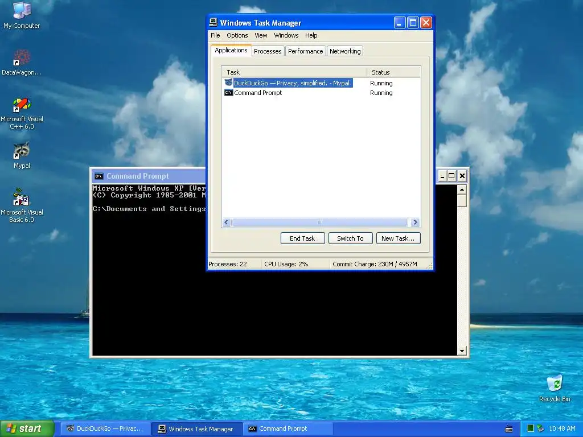The height and width of the screenshot is (437, 583).
Task: Open the Options menu
Action: coord(237,35)
